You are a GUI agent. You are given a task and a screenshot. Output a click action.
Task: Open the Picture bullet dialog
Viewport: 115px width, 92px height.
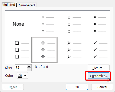coord(99,68)
